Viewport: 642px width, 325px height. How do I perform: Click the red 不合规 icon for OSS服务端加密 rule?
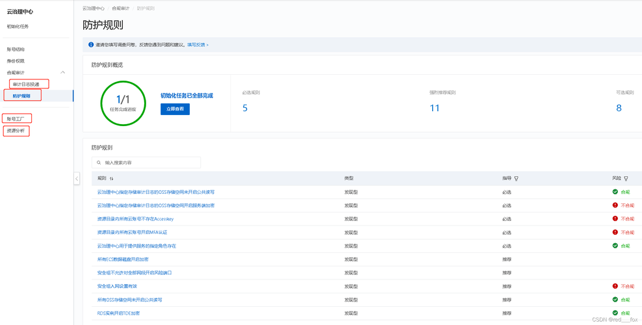click(x=615, y=205)
